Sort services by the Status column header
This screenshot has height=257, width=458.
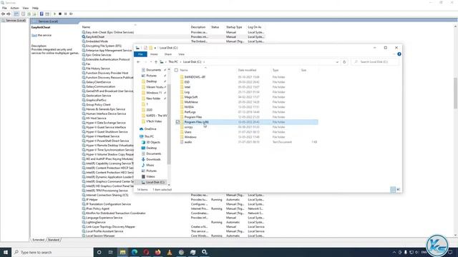coord(215,27)
